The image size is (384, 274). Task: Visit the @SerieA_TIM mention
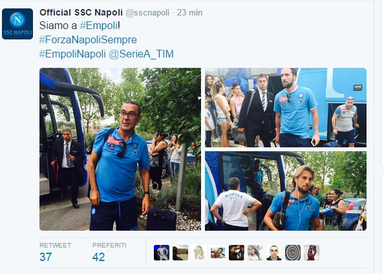coord(141,54)
